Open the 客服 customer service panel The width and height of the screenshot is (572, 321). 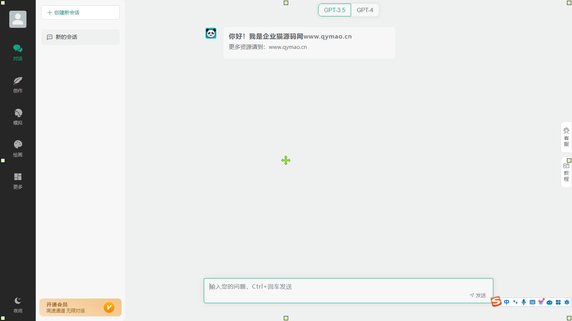point(566,137)
